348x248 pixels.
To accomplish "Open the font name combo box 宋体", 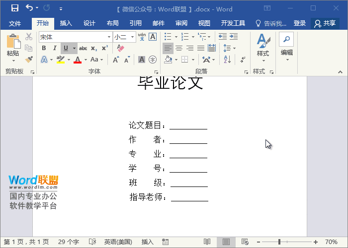I will tap(76, 37).
